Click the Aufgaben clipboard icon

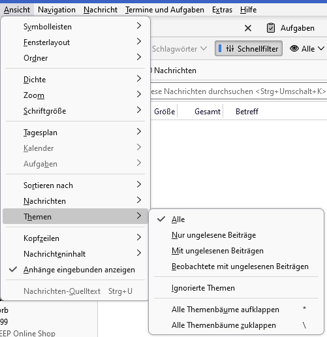tap(271, 28)
